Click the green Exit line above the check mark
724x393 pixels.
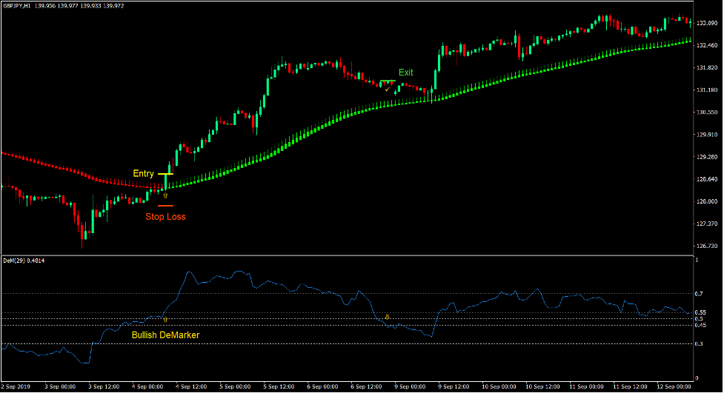(x=388, y=81)
